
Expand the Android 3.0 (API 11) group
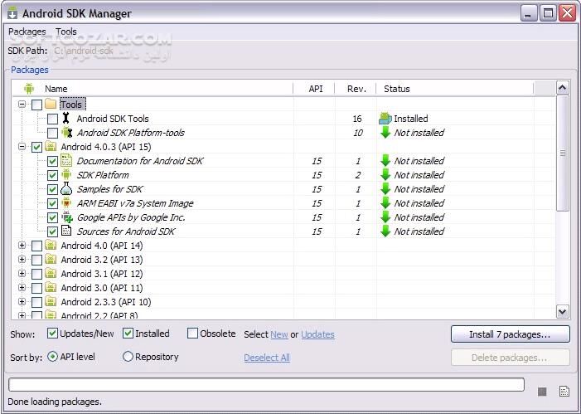[x=22, y=288]
